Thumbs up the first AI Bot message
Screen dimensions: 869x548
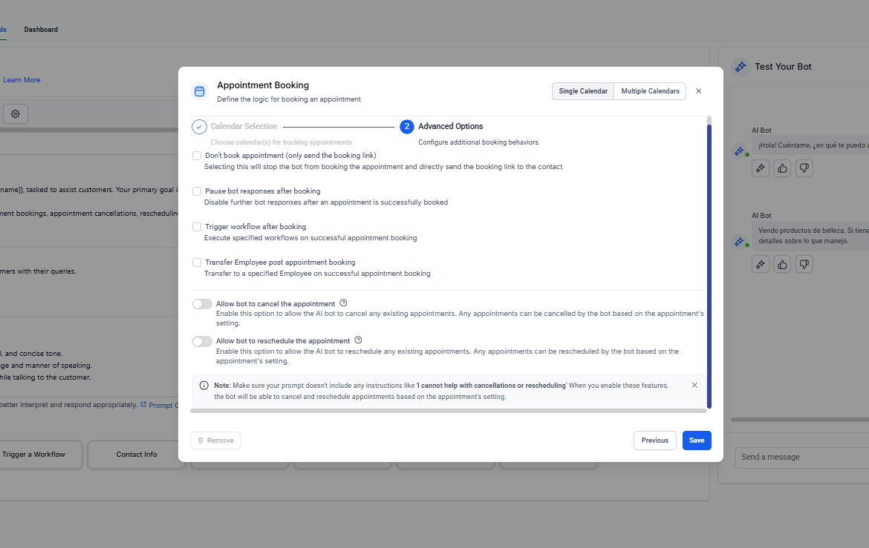[782, 168]
